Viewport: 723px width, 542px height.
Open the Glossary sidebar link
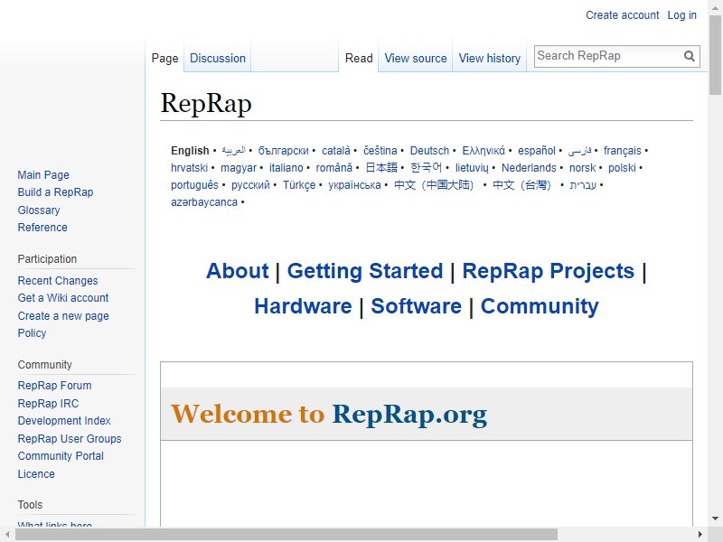pyautogui.click(x=39, y=210)
